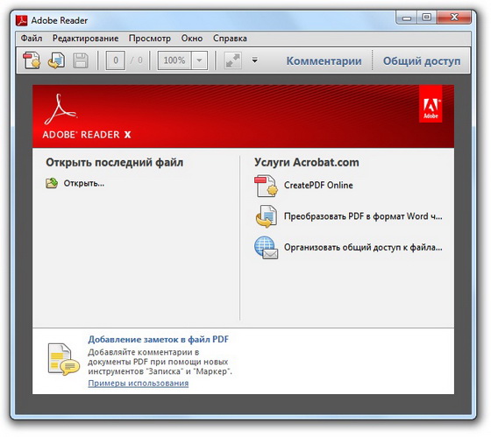Click the Услуги Acrobat.com heading

pyautogui.click(x=307, y=163)
